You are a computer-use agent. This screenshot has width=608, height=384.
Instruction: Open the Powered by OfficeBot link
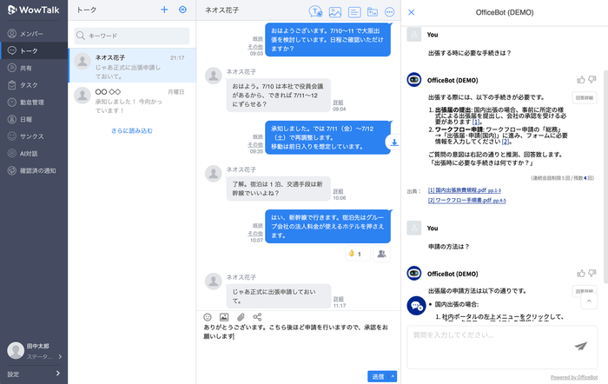574,377
